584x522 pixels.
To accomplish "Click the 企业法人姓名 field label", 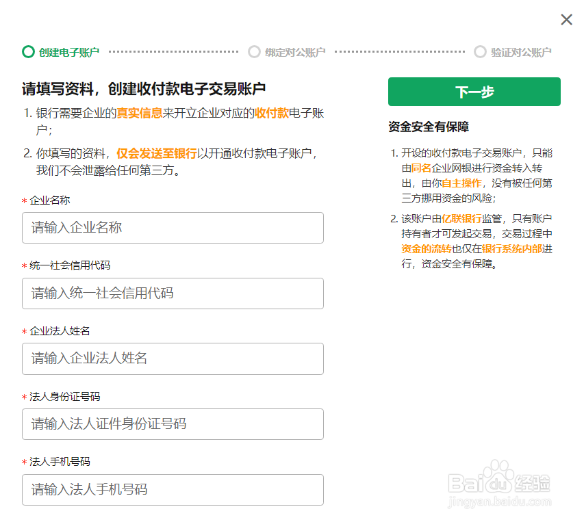I will 60,330.
